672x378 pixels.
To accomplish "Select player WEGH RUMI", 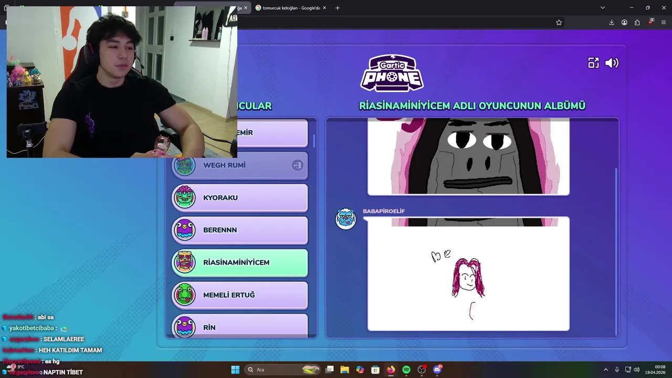I will point(240,165).
